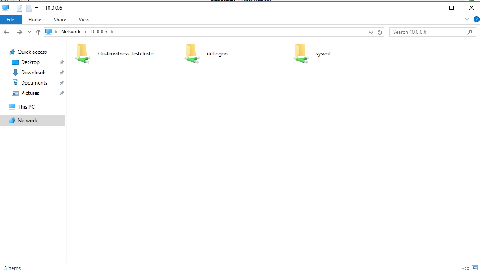The width and height of the screenshot is (480, 270).
Task: Open the recent locations dropdown
Action: (x=29, y=32)
